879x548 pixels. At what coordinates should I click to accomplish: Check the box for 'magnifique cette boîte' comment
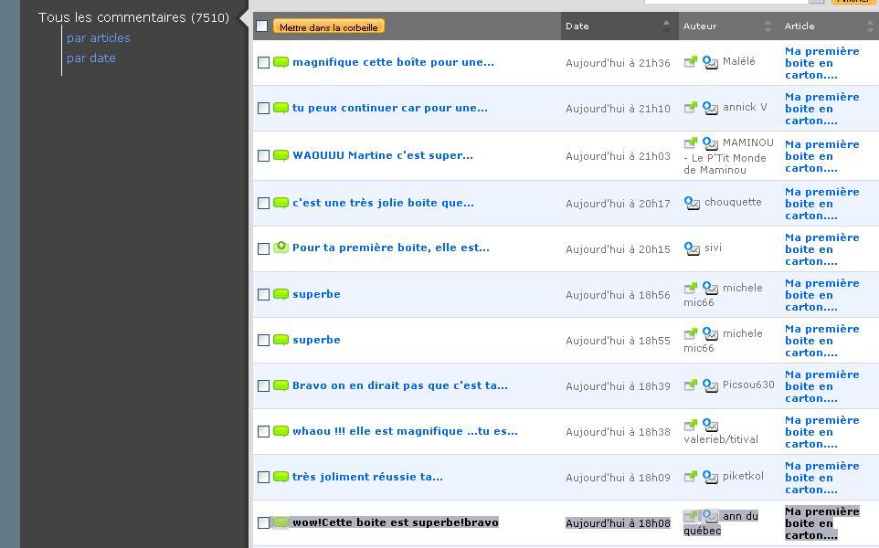tap(263, 63)
